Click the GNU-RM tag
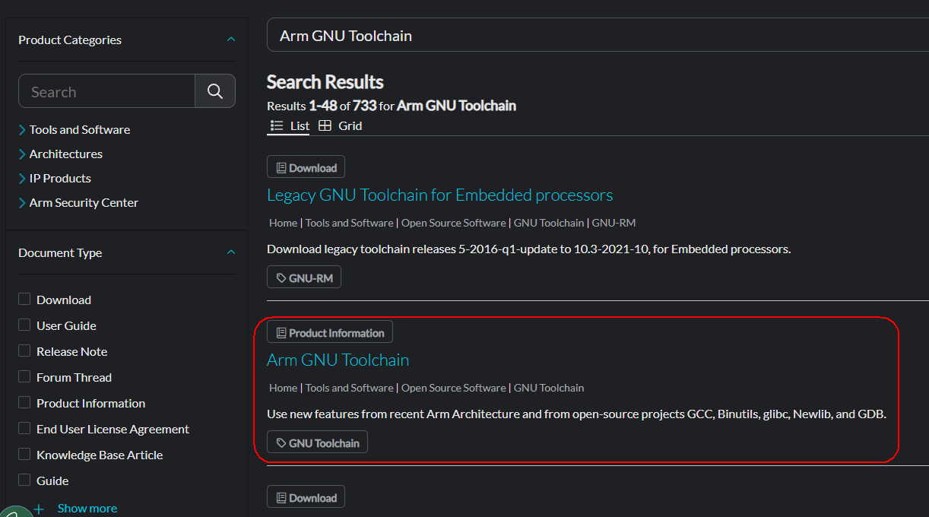This screenshot has height=517, width=929. 304,278
